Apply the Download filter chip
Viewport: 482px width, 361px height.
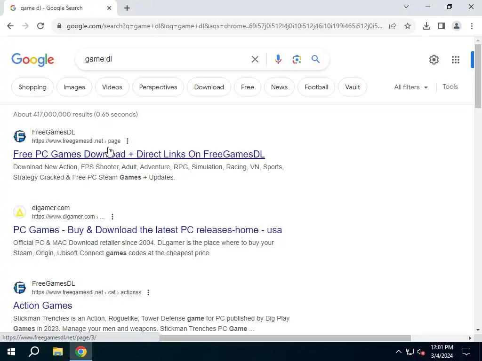click(209, 87)
